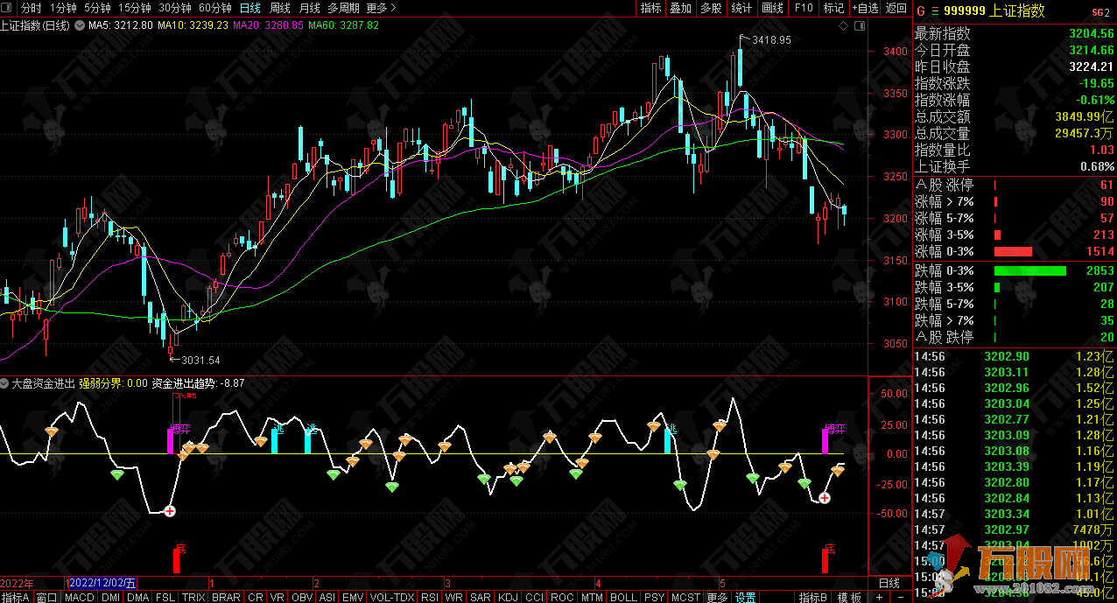Click the MA60: 3287.82 label
Screen dimensions: 1117x603
[x=343, y=25]
